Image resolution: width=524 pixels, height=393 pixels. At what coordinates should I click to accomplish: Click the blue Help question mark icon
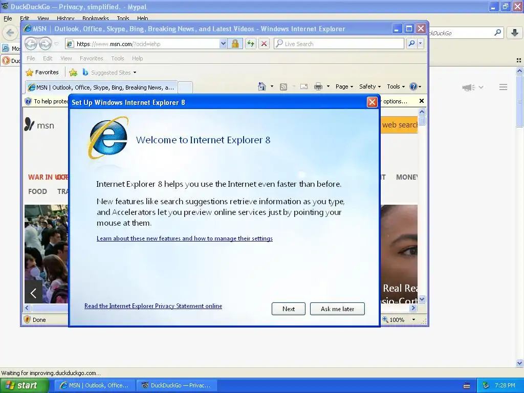(413, 86)
